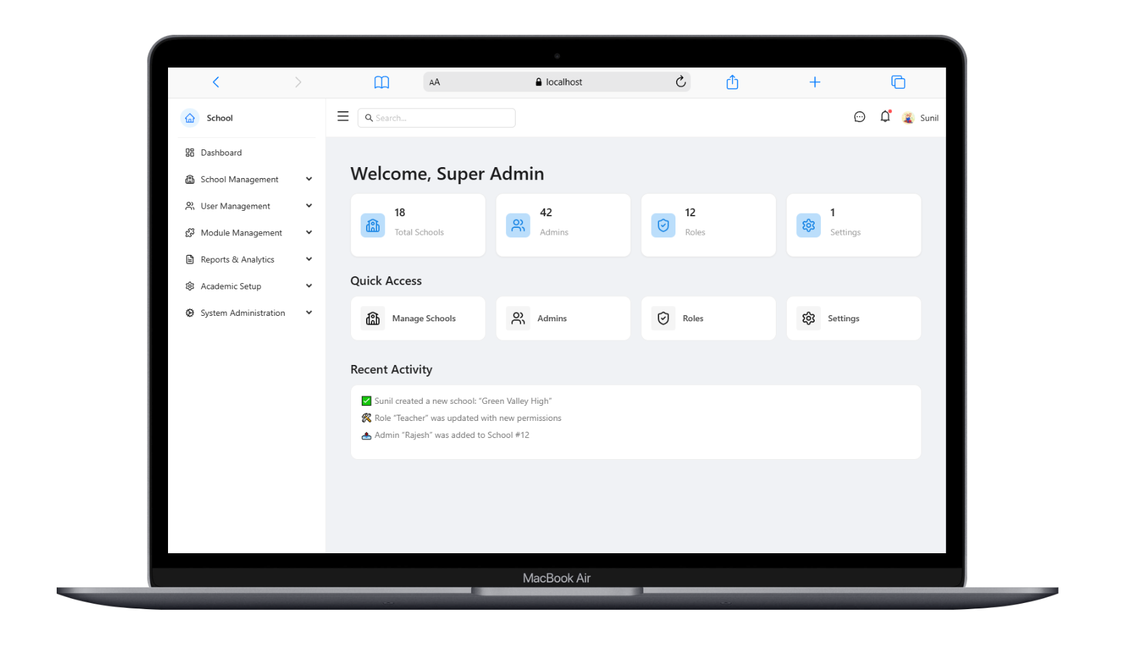Screen dimensions: 1133x646
Task: Open Manage Schools quick access card
Action: pyautogui.click(x=418, y=319)
